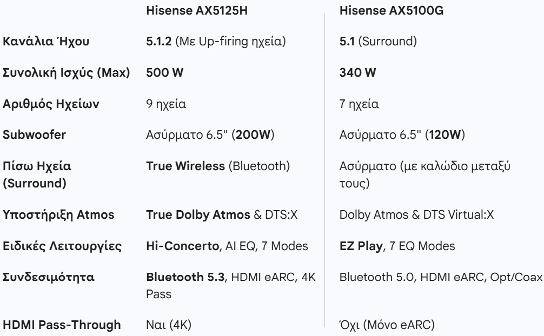The image size is (544, 336).
Task: Click the Subwoofer row label
Action: [x=34, y=135]
